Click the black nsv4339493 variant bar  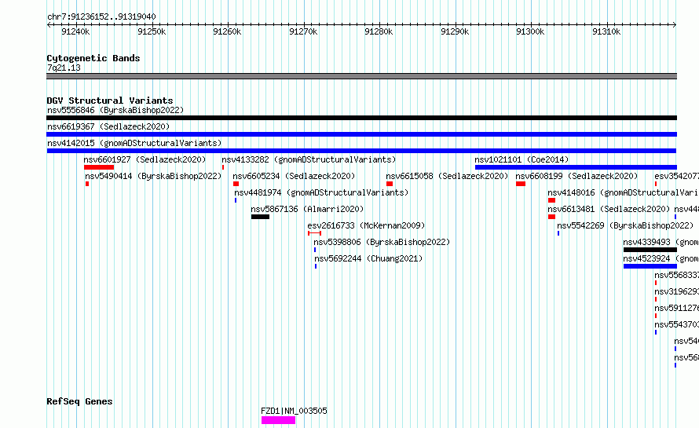pos(650,250)
